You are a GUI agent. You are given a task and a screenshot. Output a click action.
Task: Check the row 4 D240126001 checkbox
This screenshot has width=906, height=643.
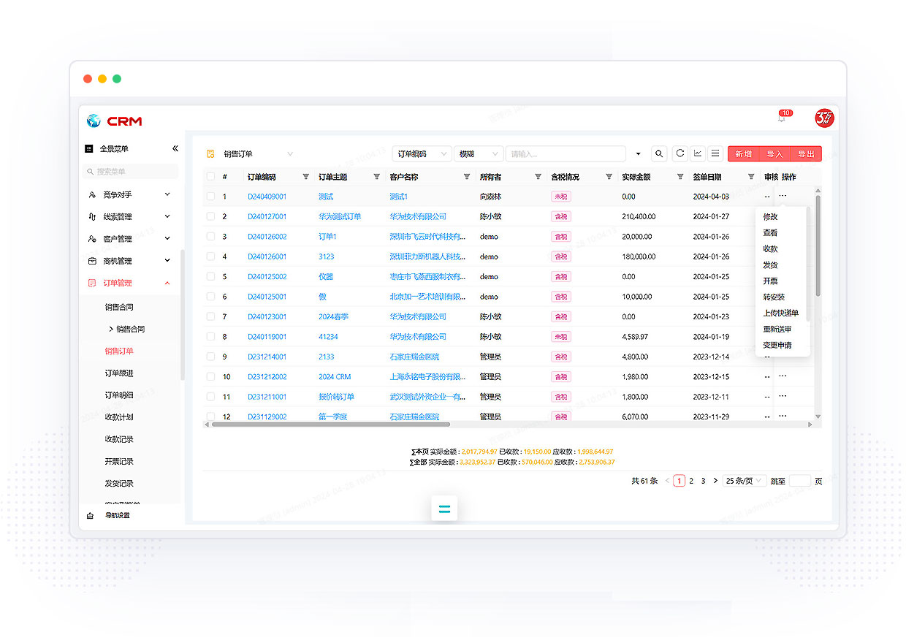211,256
